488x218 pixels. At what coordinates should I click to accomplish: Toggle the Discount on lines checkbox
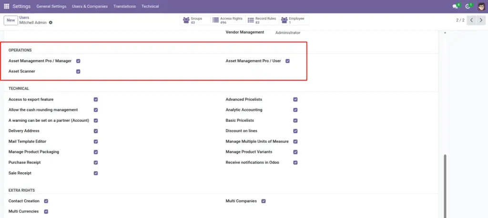[x=295, y=131]
